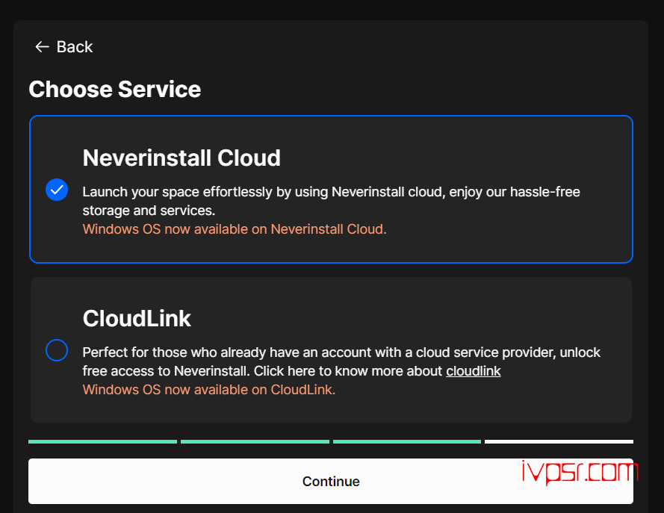The height and width of the screenshot is (513, 664).
Task: Click the Neverinstall Cloud heading
Action: [x=181, y=158]
